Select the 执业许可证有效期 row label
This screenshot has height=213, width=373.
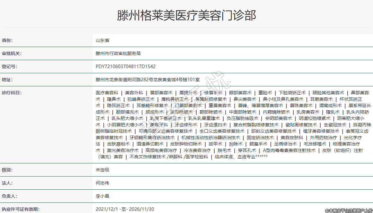point(21,209)
